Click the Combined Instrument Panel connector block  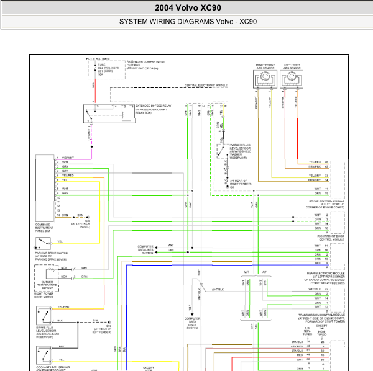pyautogui.click(x=45, y=188)
